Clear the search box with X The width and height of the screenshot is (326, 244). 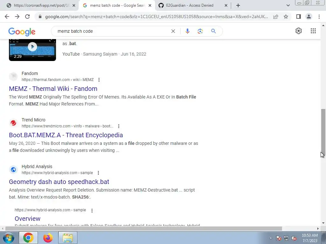[173, 31]
